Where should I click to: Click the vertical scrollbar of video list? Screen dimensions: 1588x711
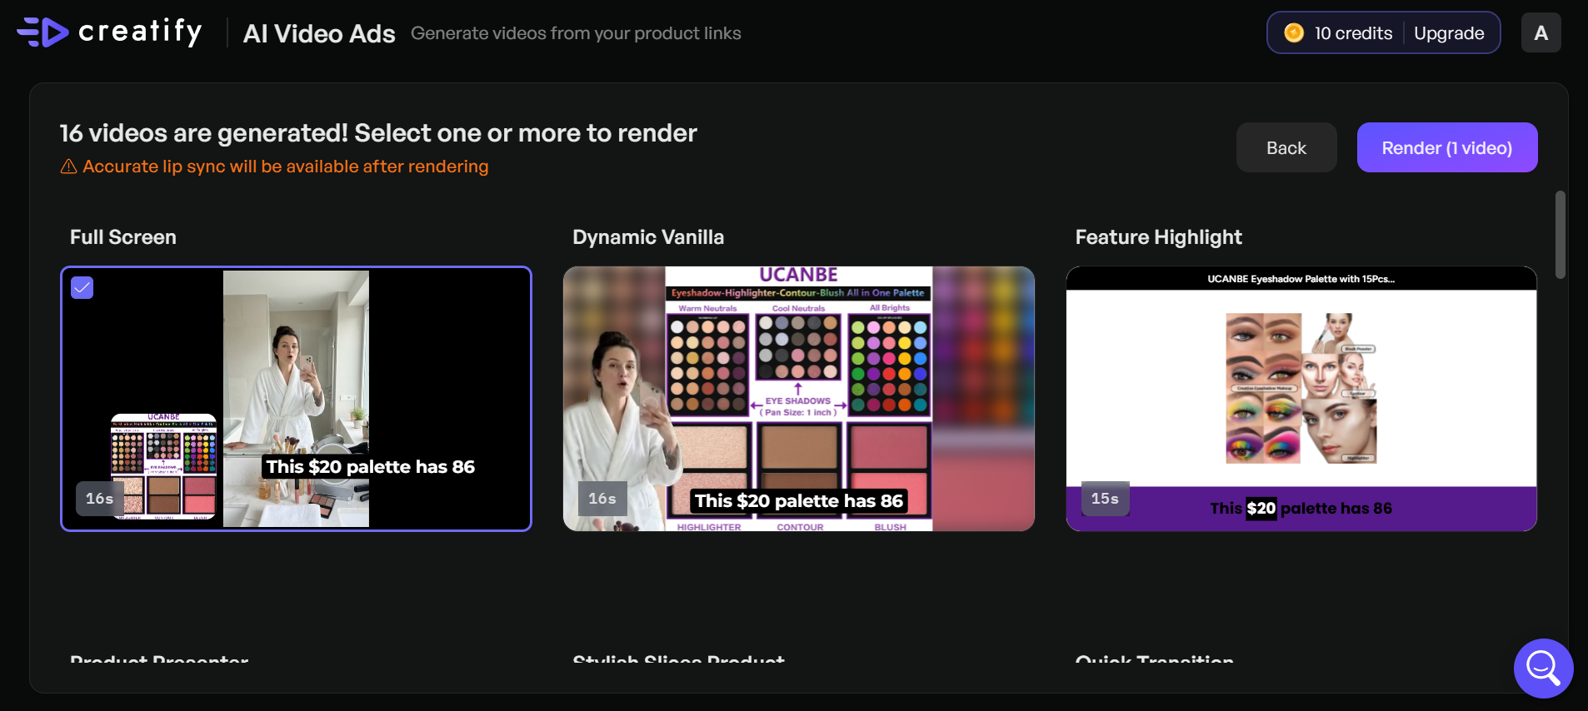(1560, 235)
